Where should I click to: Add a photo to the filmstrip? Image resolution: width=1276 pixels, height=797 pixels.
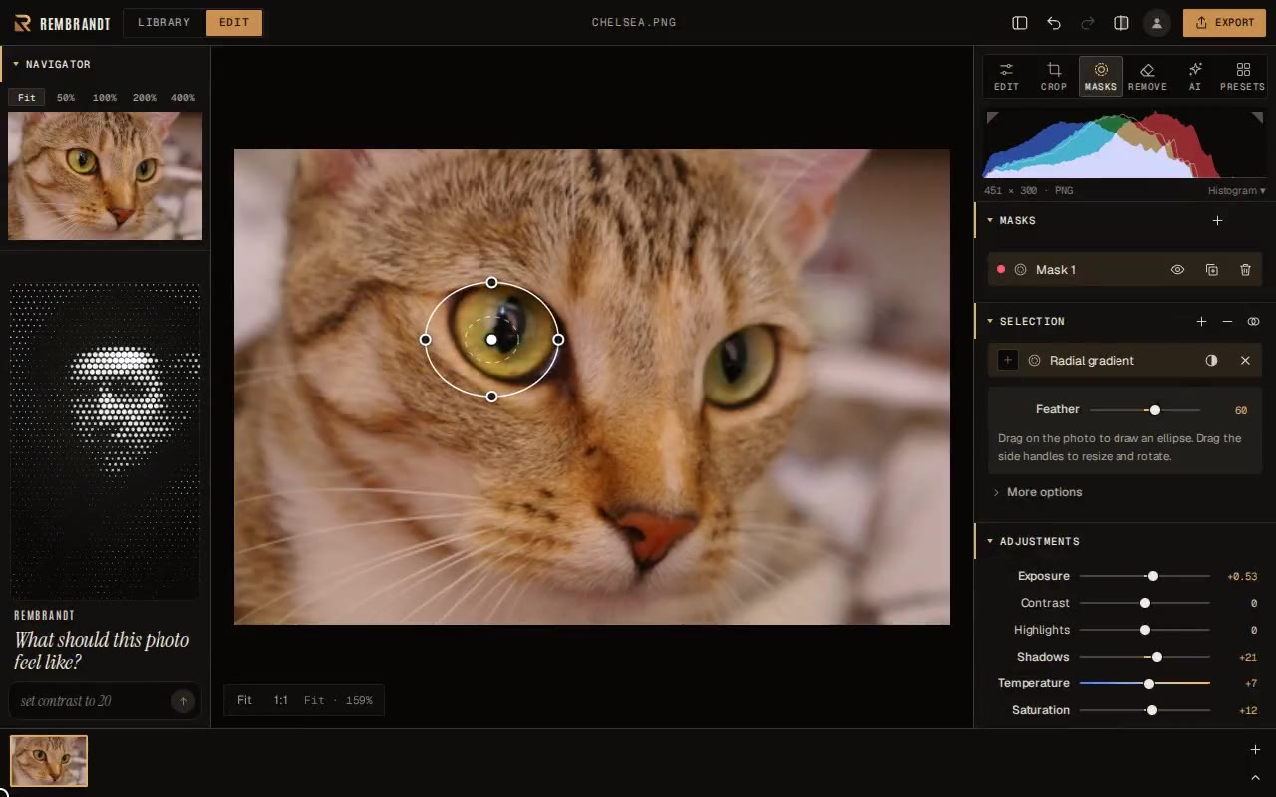(x=1255, y=749)
